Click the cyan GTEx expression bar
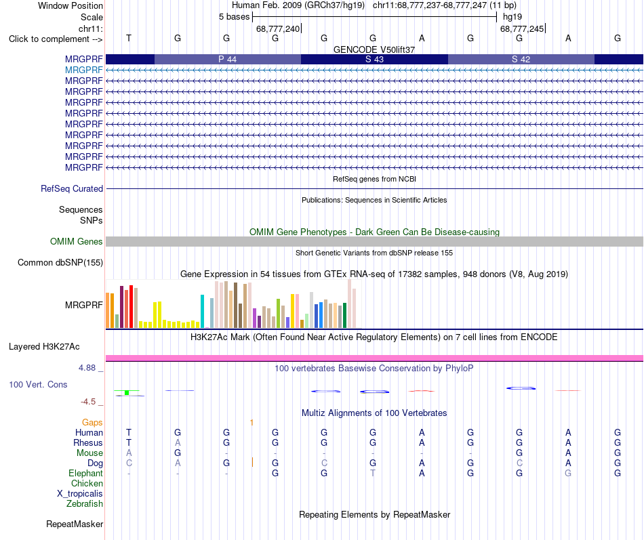 click(x=202, y=311)
